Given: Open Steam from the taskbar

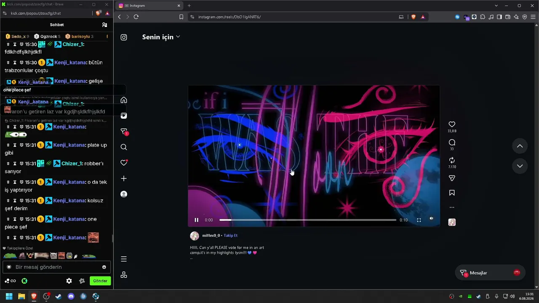Looking at the screenshot, I should (59, 296).
